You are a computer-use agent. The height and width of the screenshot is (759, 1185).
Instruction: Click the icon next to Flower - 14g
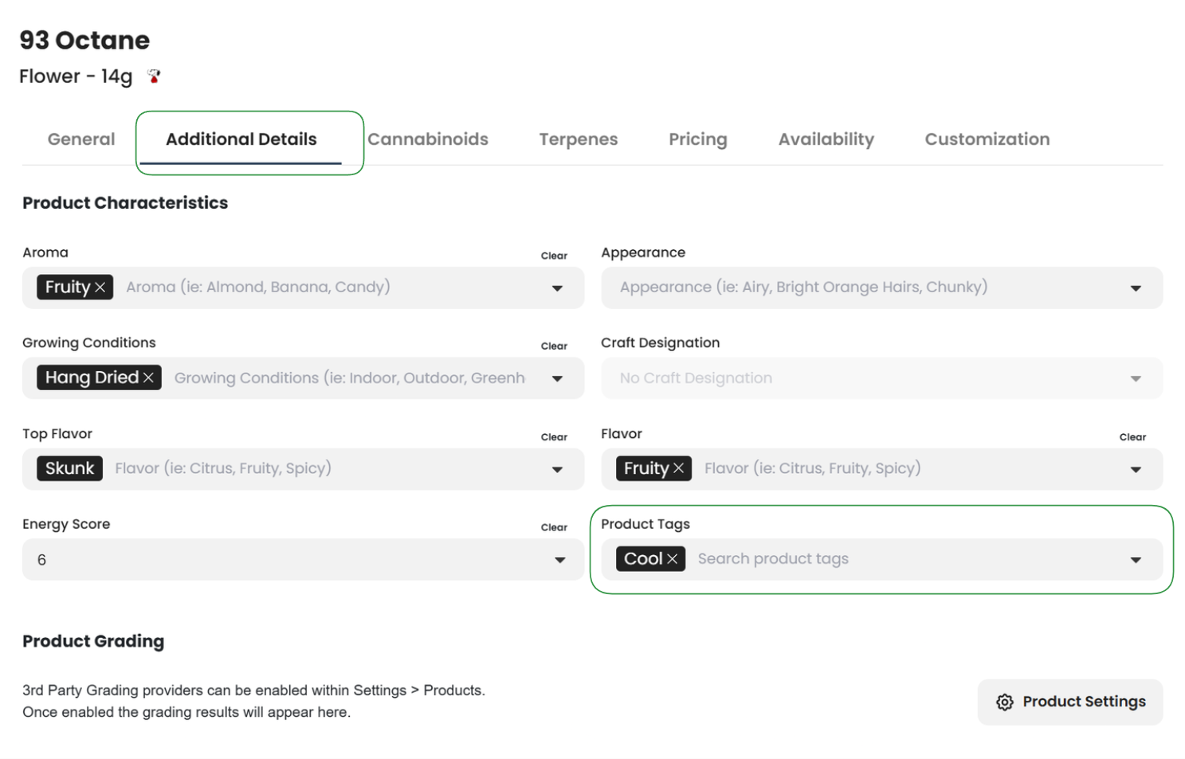click(154, 76)
